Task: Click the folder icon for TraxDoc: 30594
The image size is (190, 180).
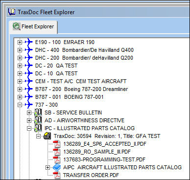Action: pos(47,136)
